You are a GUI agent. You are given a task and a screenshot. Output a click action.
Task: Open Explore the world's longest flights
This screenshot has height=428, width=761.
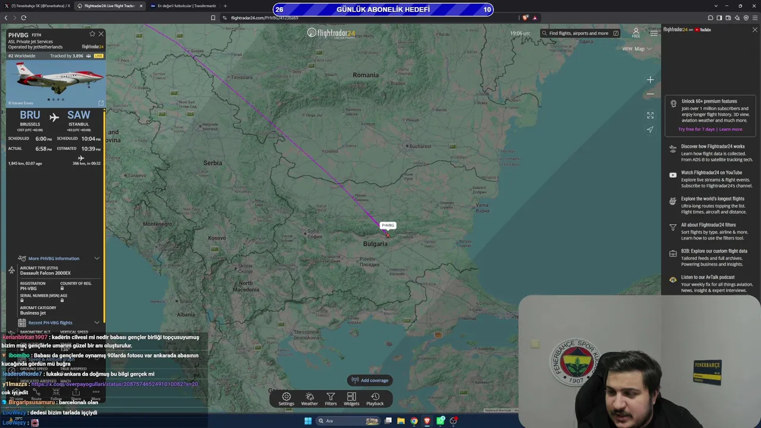[x=711, y=205]
